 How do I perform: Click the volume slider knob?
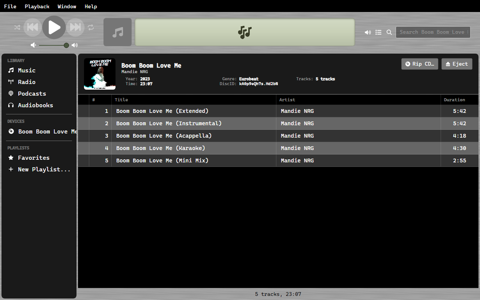point(66,45)
